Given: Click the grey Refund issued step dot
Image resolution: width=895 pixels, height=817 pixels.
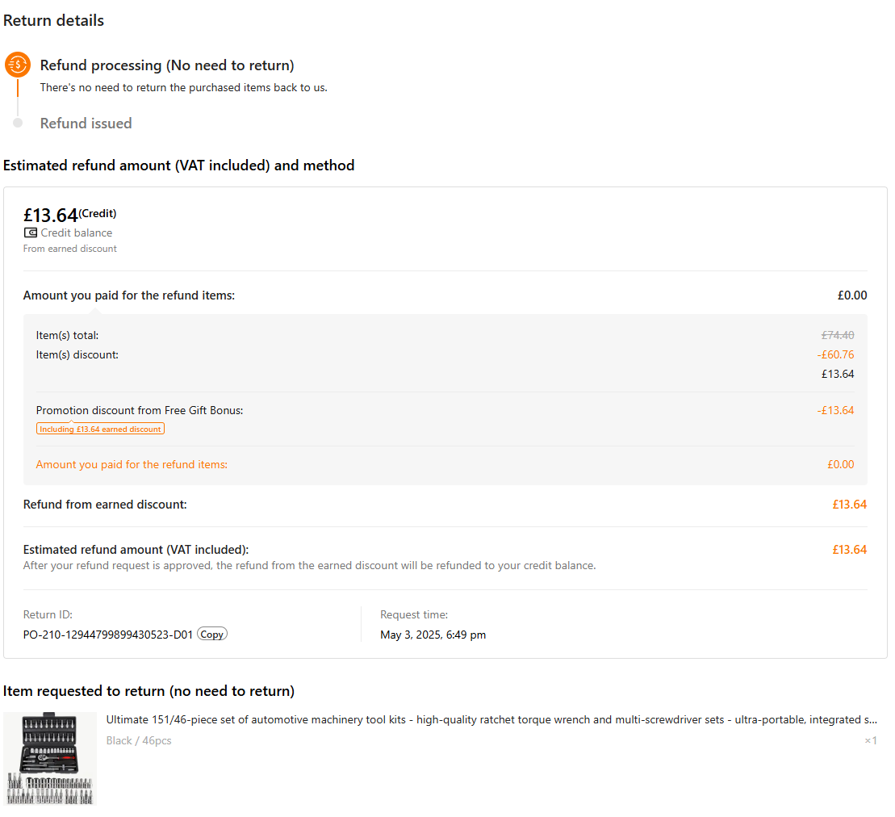Looking at the screenshot, I should (18, 123).
